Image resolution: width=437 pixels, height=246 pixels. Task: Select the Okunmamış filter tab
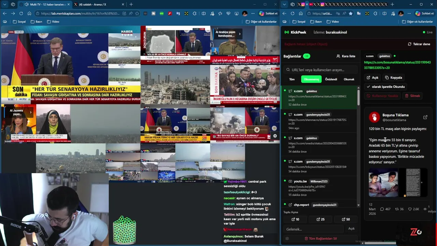coord(311,79)
